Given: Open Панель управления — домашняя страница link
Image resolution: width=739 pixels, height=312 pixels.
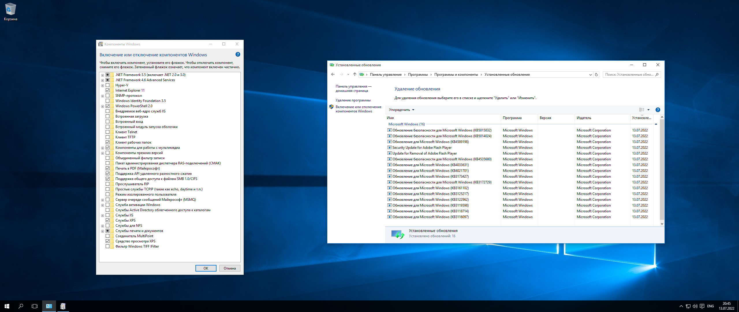Looking at the screenshot, I should point(353,88).
